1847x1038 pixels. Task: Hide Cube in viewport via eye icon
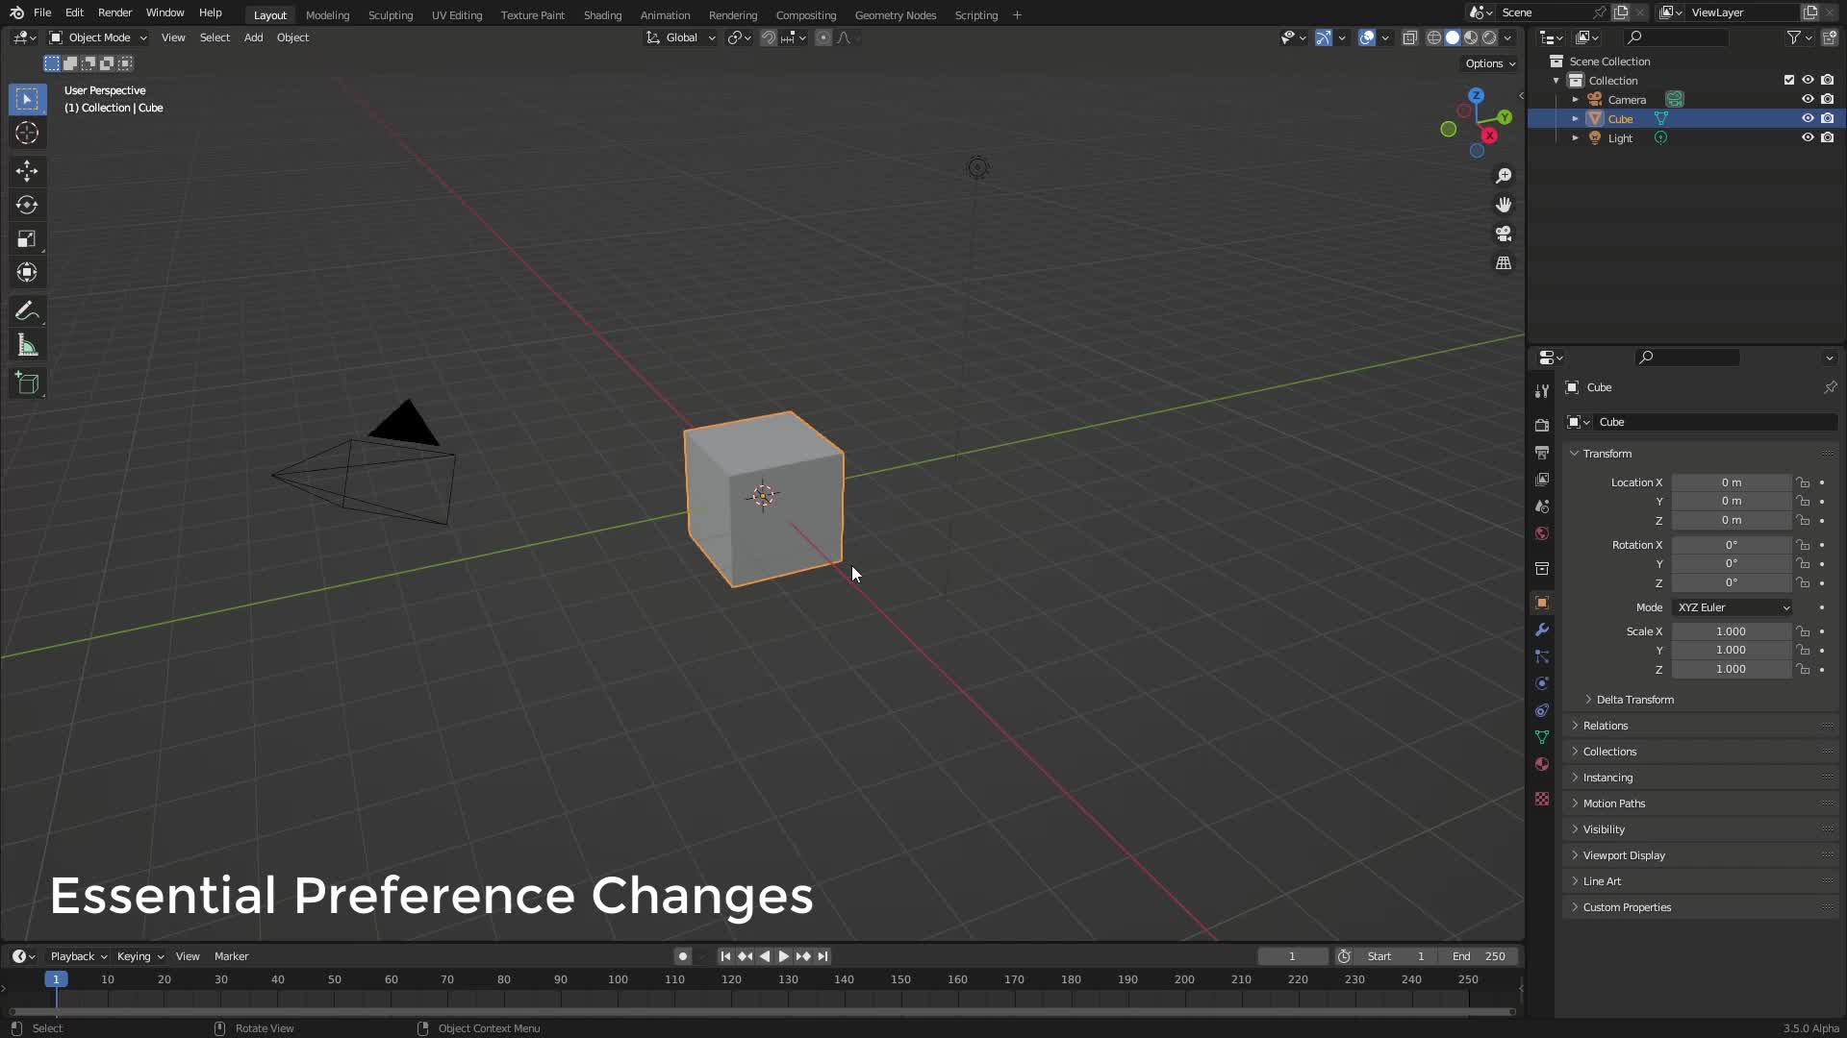pos(1808,118)
